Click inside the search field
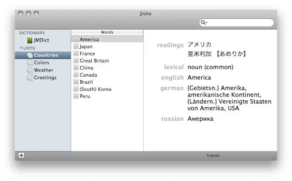 tap(236, 22)
